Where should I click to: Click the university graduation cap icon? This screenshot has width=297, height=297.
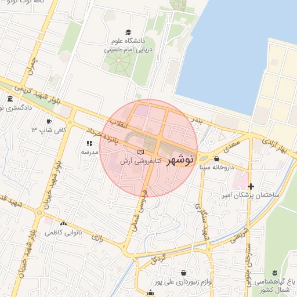(x=128, y=32)
